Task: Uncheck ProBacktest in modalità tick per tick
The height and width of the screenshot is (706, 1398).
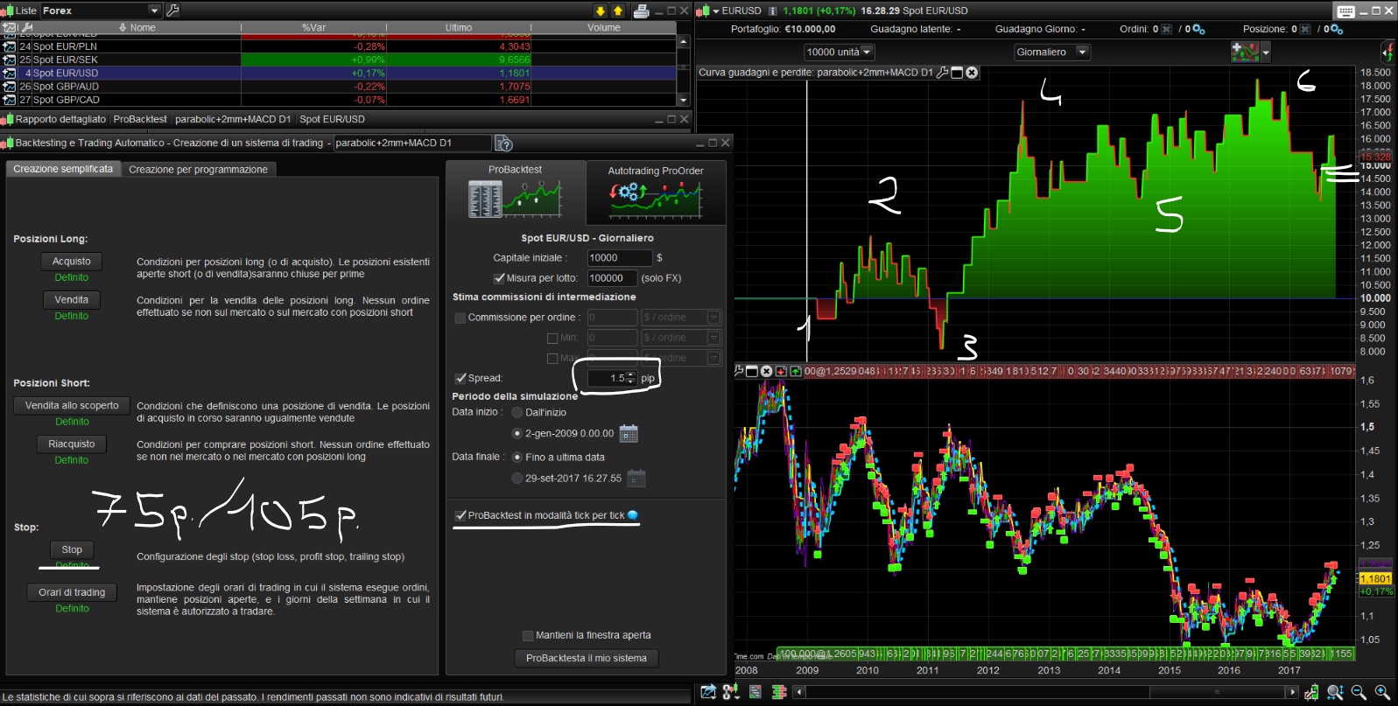Action: tap(460, 515)
